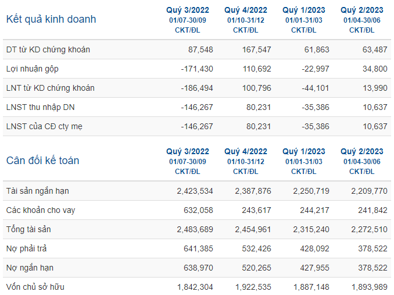394x295 pixels.
Task: Click the 'Tổng tài sản' row label
Action: tap(28, 229)
